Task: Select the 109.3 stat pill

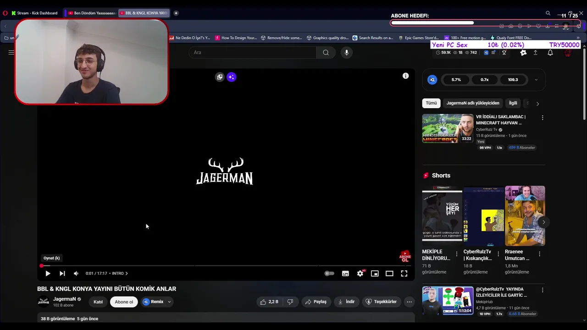Action: coord(513,80)
